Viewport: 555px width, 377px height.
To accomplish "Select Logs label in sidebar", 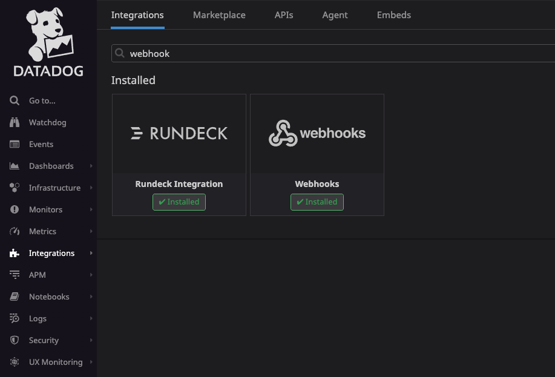I will (x=38, y=318).
